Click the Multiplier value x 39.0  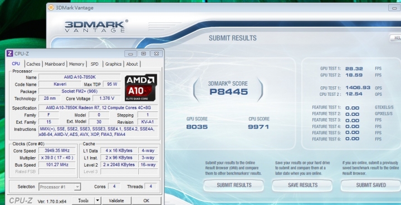[57, 158]
